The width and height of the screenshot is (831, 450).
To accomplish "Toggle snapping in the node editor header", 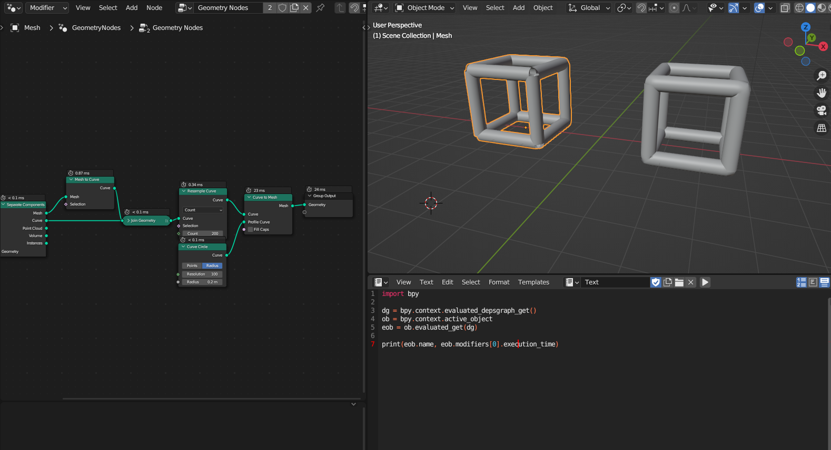I will tap(354, 8).
